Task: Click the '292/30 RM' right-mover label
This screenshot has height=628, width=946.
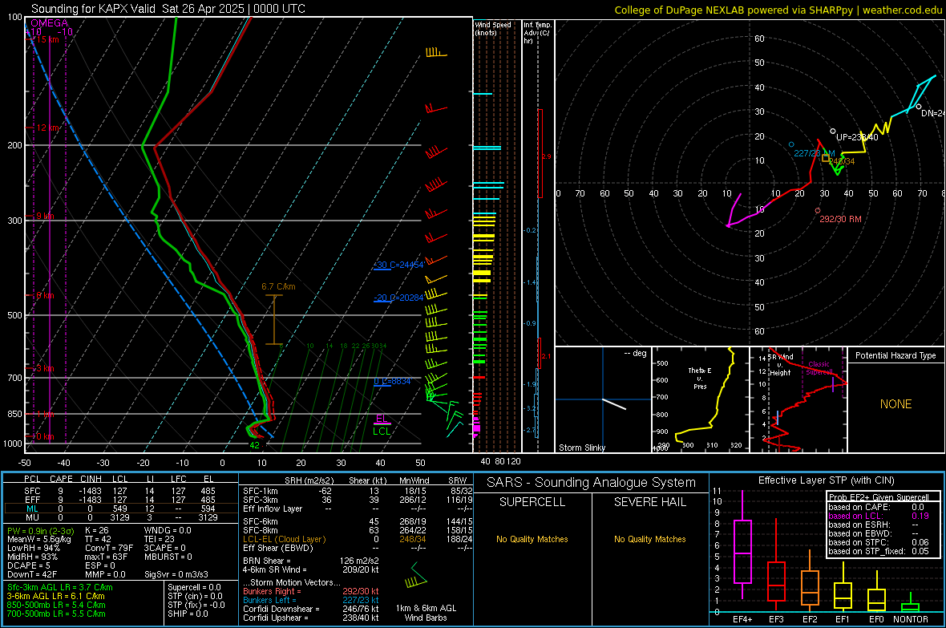Action: [840, 219]
